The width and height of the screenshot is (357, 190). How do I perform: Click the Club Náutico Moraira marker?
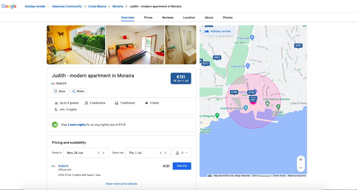click(267, 103)
